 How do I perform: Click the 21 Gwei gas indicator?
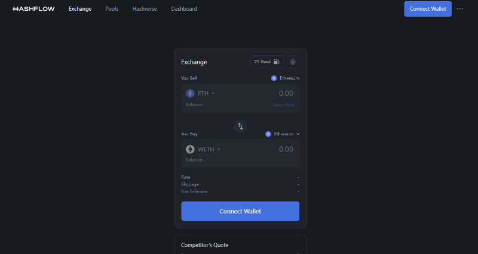click(266, 62)
